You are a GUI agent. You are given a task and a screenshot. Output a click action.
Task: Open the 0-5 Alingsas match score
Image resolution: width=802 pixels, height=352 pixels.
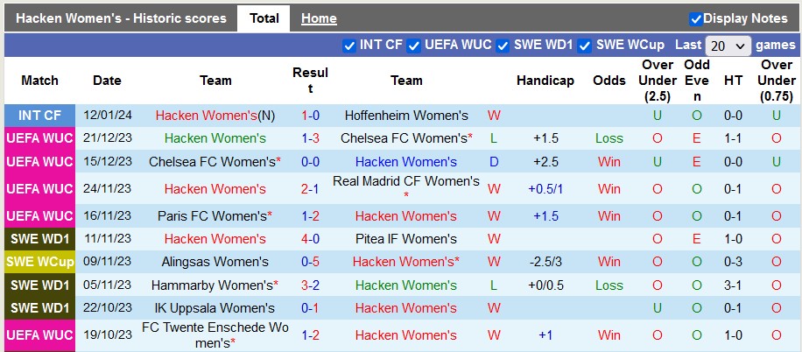[310, 262]
